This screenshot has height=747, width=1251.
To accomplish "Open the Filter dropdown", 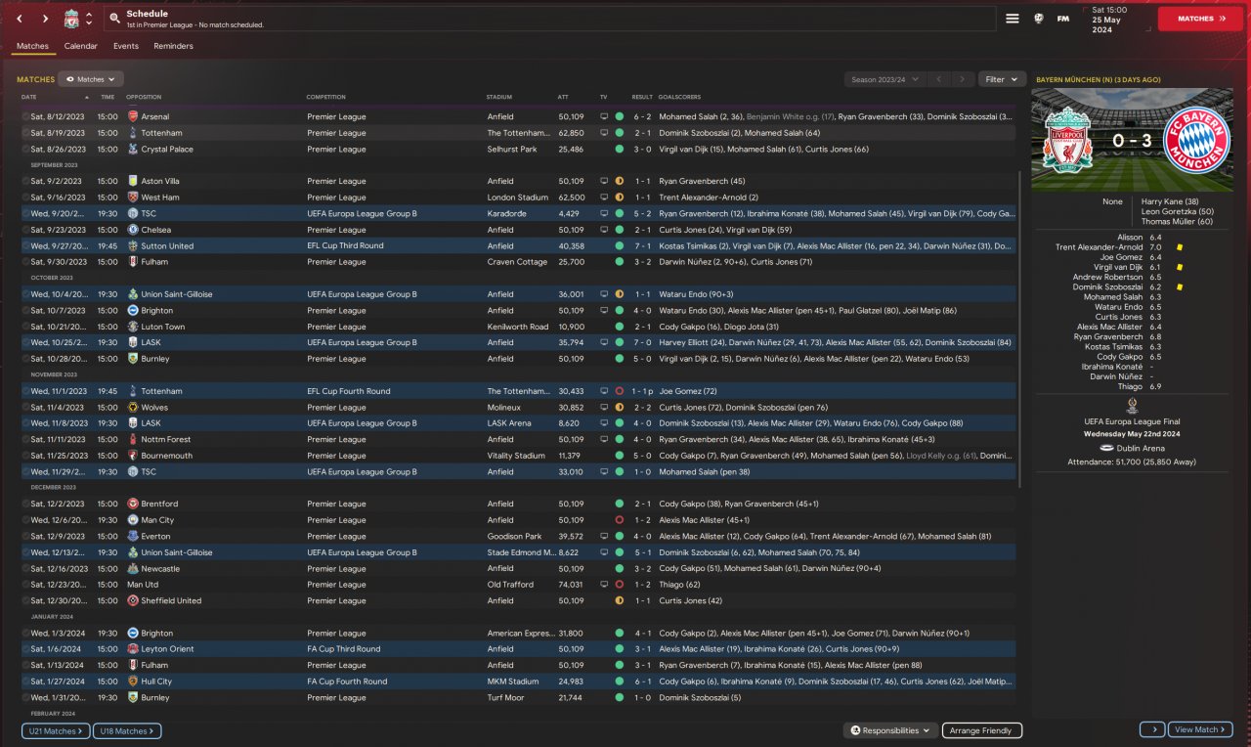I will (1002, 79).
